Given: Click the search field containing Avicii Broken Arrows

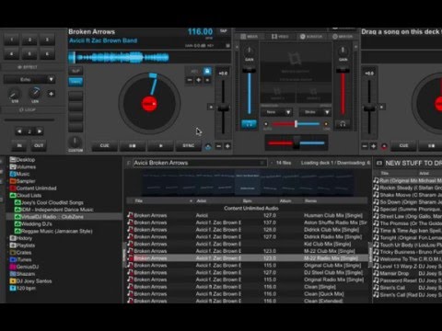Looking at the screenshot, I should click(200, 163).
